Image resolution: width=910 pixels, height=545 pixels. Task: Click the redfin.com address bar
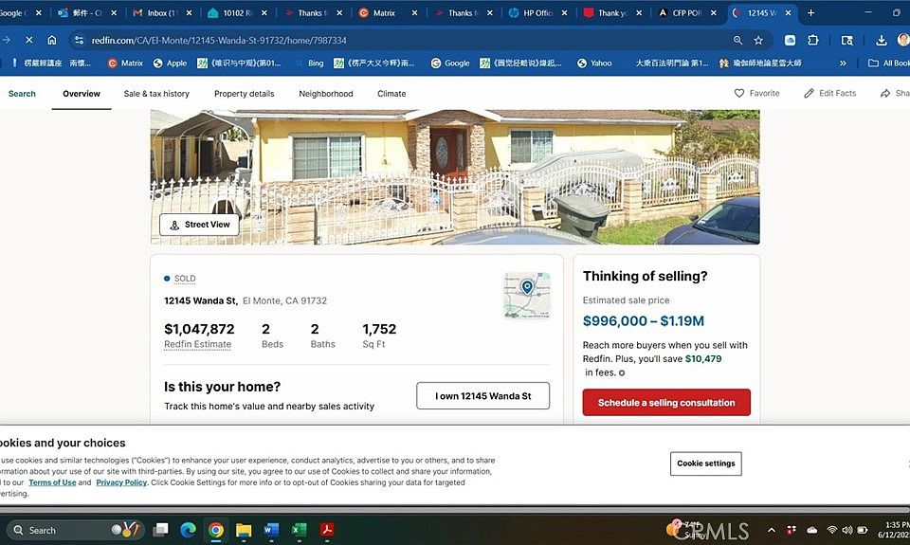pos(400,40)
